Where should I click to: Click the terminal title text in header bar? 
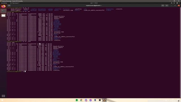coord(94,6)
